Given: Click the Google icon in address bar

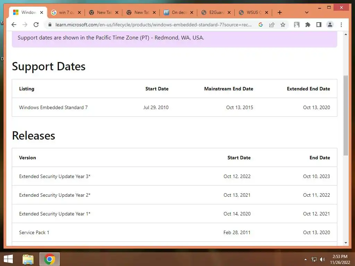Looking at the screenshot, I should pos(261,25).
